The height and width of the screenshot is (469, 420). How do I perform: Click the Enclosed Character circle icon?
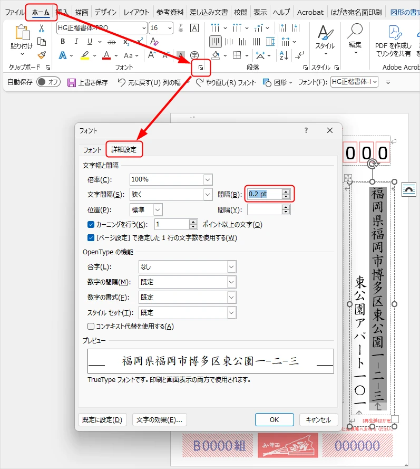(194, 55)
